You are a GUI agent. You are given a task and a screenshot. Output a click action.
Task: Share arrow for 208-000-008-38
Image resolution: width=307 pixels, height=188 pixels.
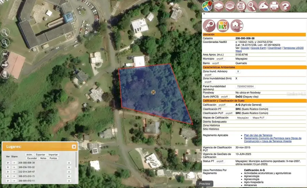point(14,163)
